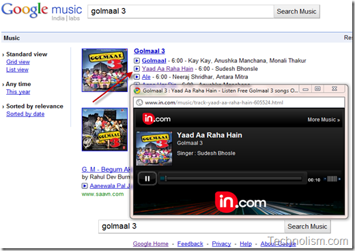Focus the top golmaal 3 search field

point(181,12)
